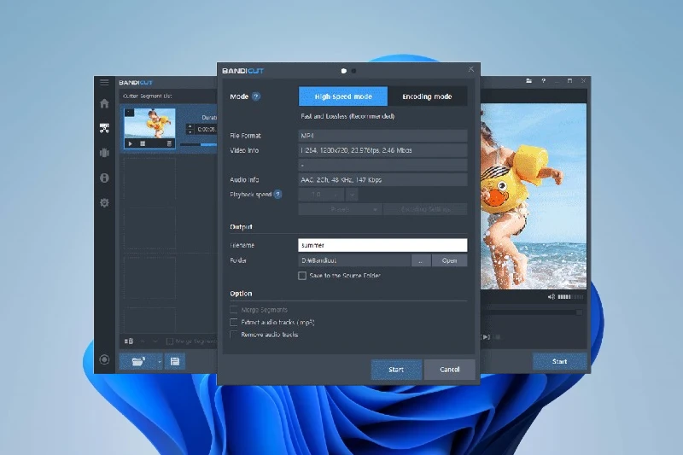Viewport: 683px width, 455px height.
Task: Select the Cutter scissors icon in sidebar
Action: 104,128
